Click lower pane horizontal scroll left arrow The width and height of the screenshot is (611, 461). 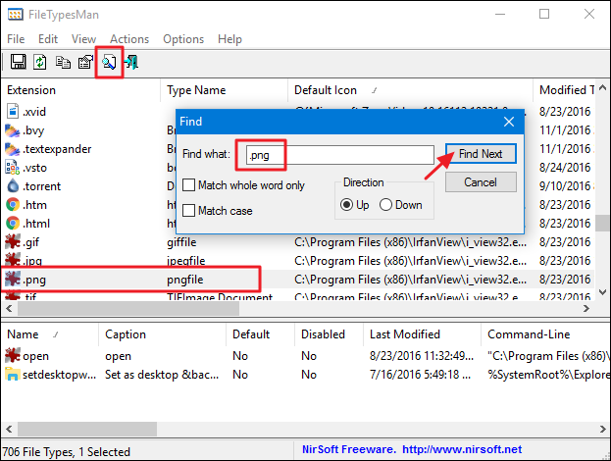pyautogui.click(x=10, y=429)
